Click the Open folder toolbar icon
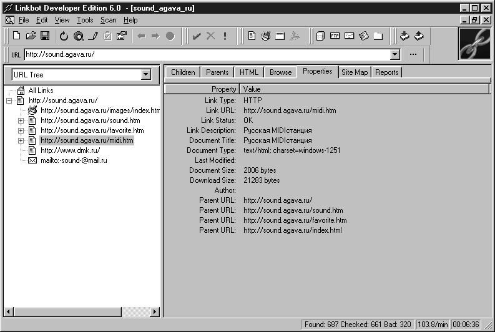 (31, 36)
